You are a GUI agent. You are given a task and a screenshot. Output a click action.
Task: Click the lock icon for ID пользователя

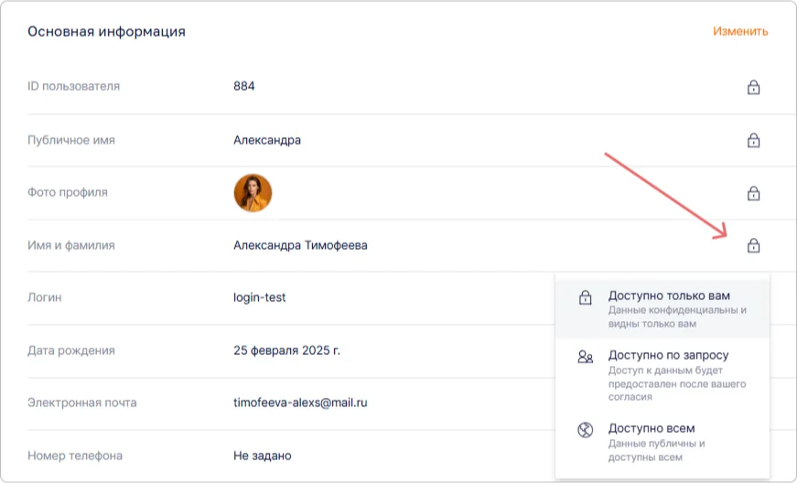(753, 87)
